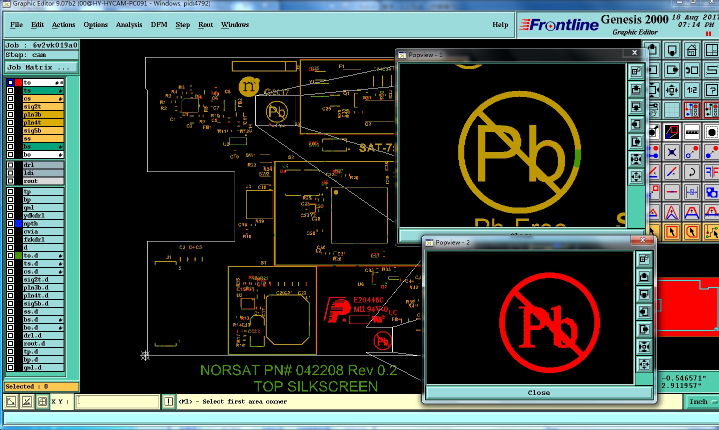Image resolution: width=719 pixels, height=430 pixels.
Task: Toggle display checkbox for layer mpth
Action: [x=11, y=223]
